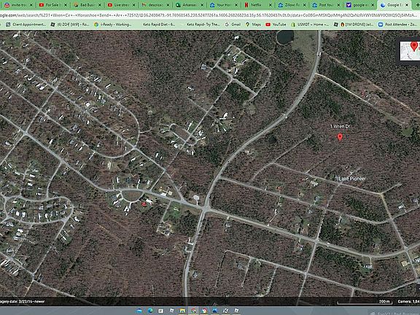Viewport: 420px width, 315px height.
Task: Switch to the Arkansas browser tab
Action: click(190, 5)
